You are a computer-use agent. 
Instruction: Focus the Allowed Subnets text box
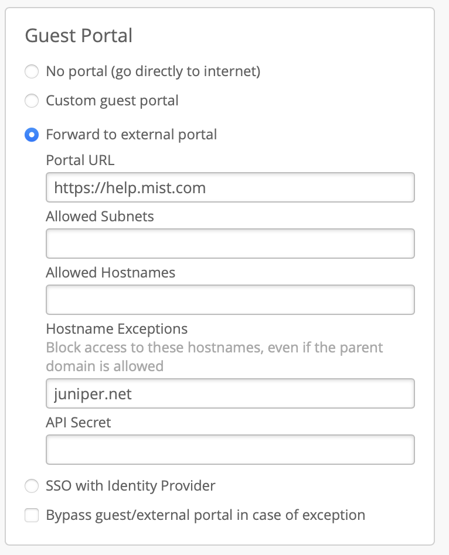pos(230,244)
